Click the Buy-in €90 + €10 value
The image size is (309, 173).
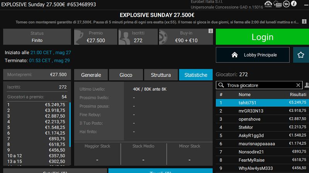(186, 40)
